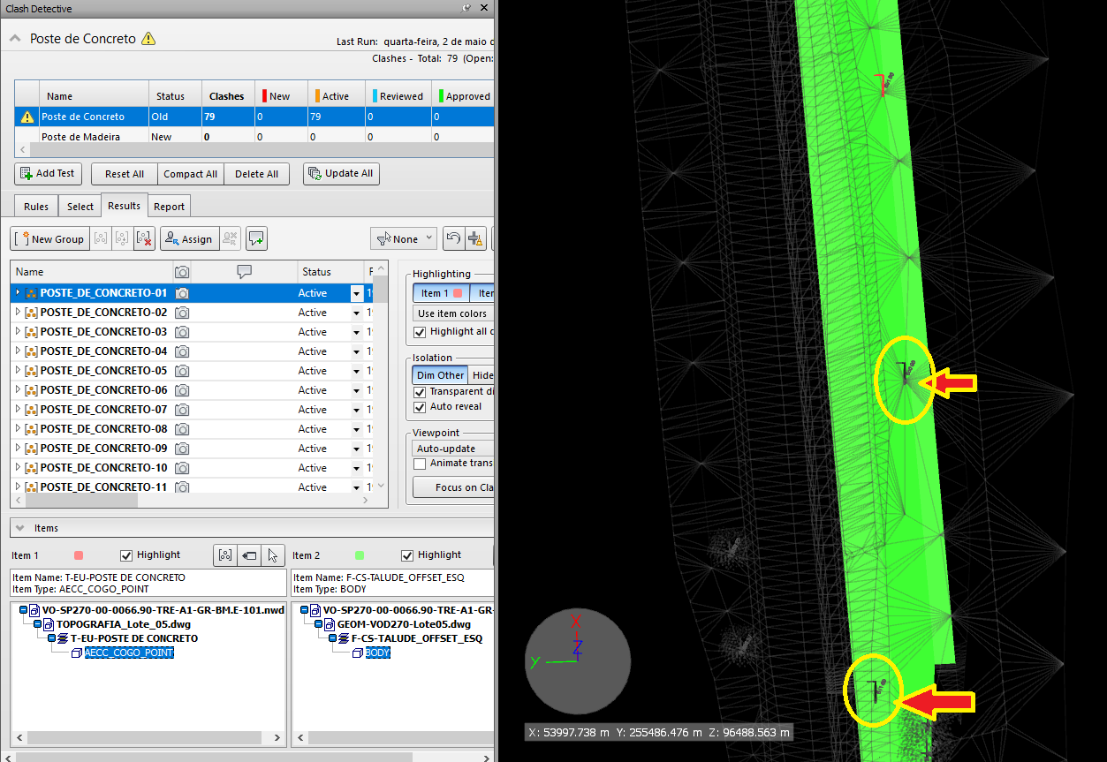Open status dropdown for POSTE_DE_CONCRETO-01
Viewport: 1107px width, 762px height.
click(x=357, y=293)
